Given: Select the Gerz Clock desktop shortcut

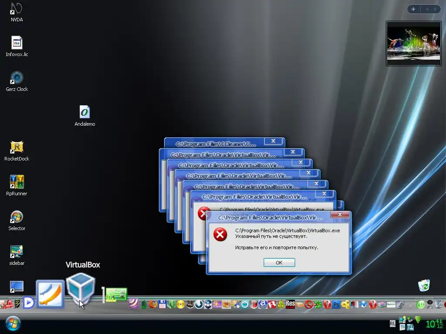Looking at the screenshot, I should (x=17, y=81).
